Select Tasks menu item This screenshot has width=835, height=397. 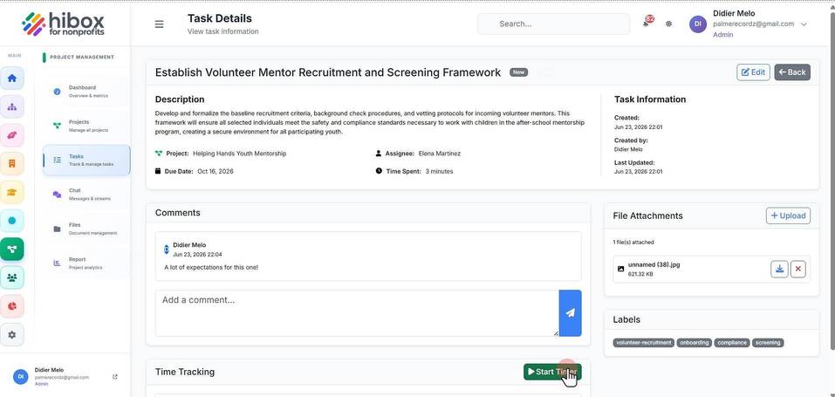[x=86, y=160]
